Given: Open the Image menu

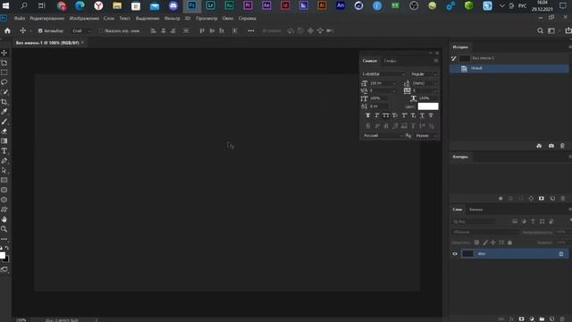Looking at the screenshot, I should coord(84,18).
